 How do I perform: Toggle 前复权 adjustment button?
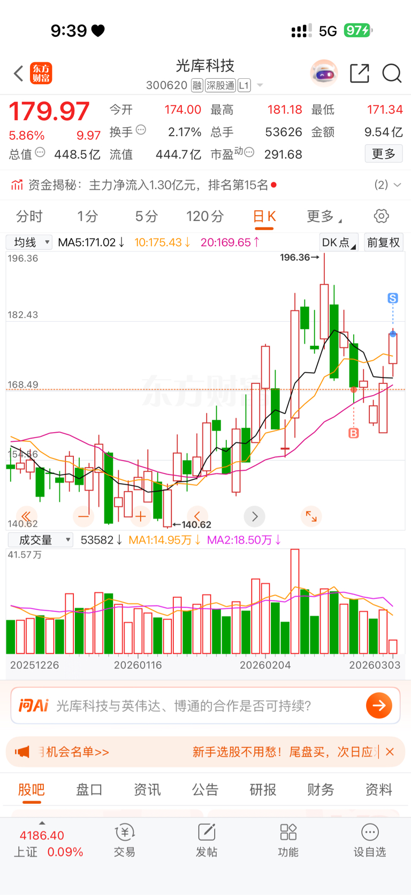tap(383, 242)
